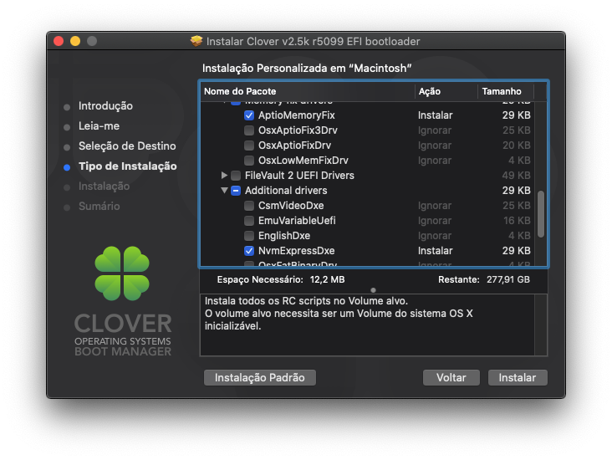Image resolution: width=612 pixels, height=460 pixels.
Task: Select the EnglishDxe row label
Action: [x=284, y=236]
